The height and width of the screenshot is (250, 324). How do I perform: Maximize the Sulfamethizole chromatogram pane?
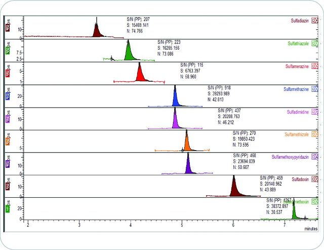[313, 134]
